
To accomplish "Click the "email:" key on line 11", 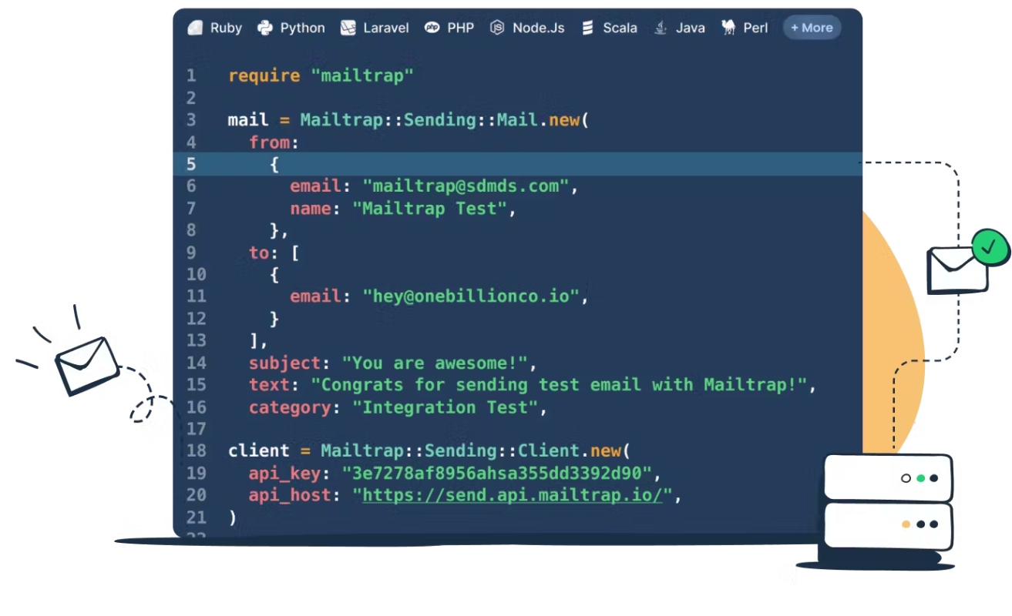I will pos(321,296).
